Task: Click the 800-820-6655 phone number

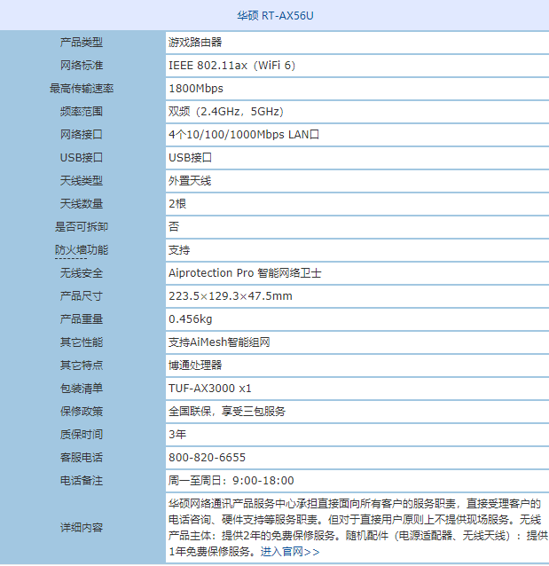Action: (208, 458)
